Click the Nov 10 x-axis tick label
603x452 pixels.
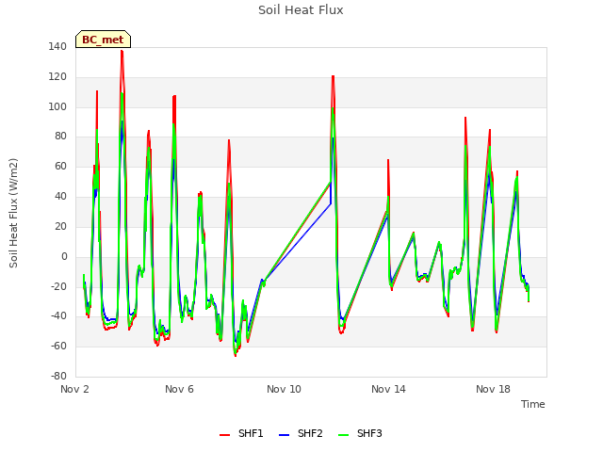tap(284, 389)
